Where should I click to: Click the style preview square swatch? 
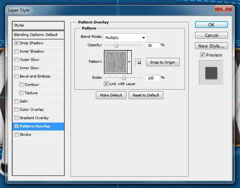coord(211,73)
